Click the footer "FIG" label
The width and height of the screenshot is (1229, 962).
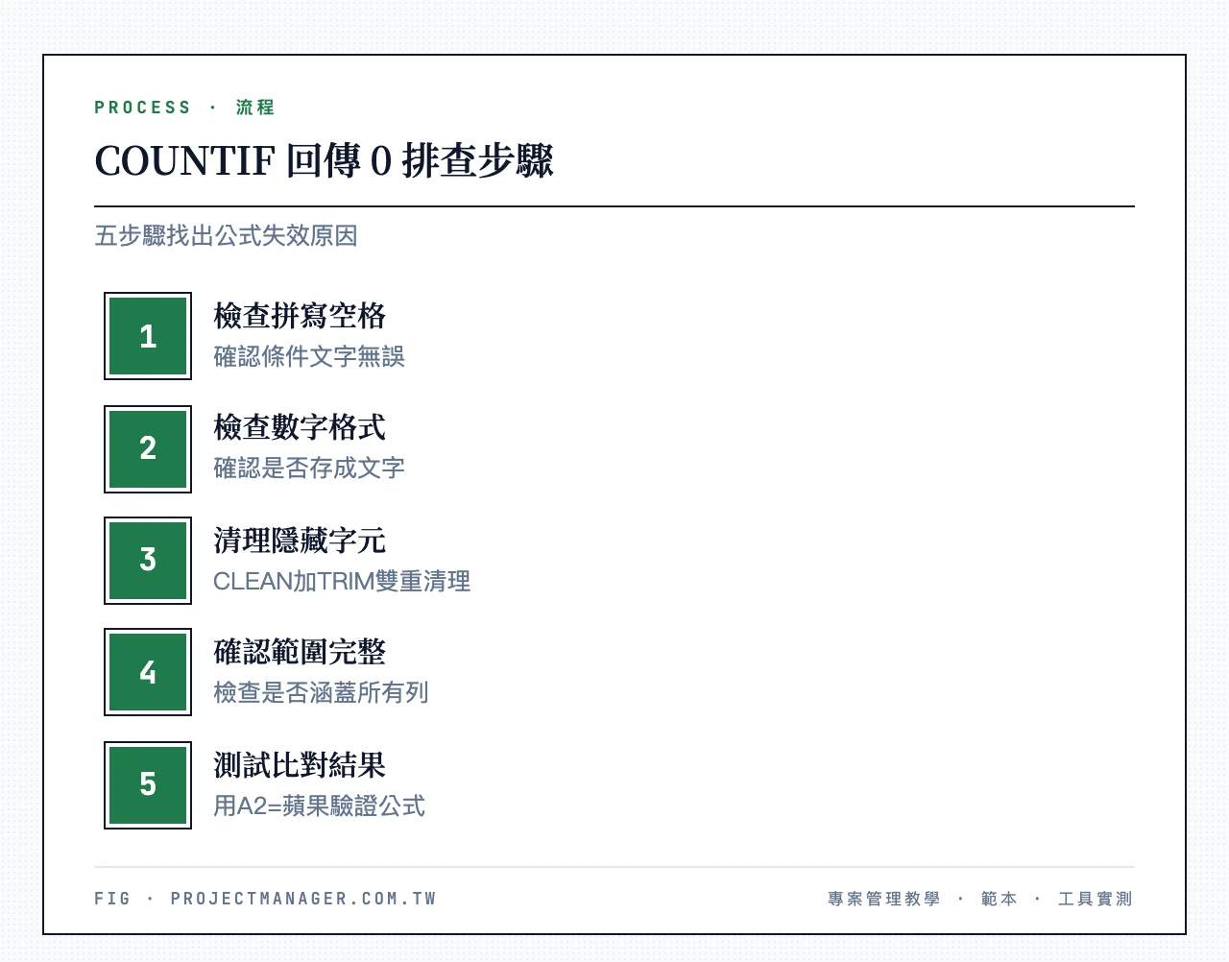point(112,899)
